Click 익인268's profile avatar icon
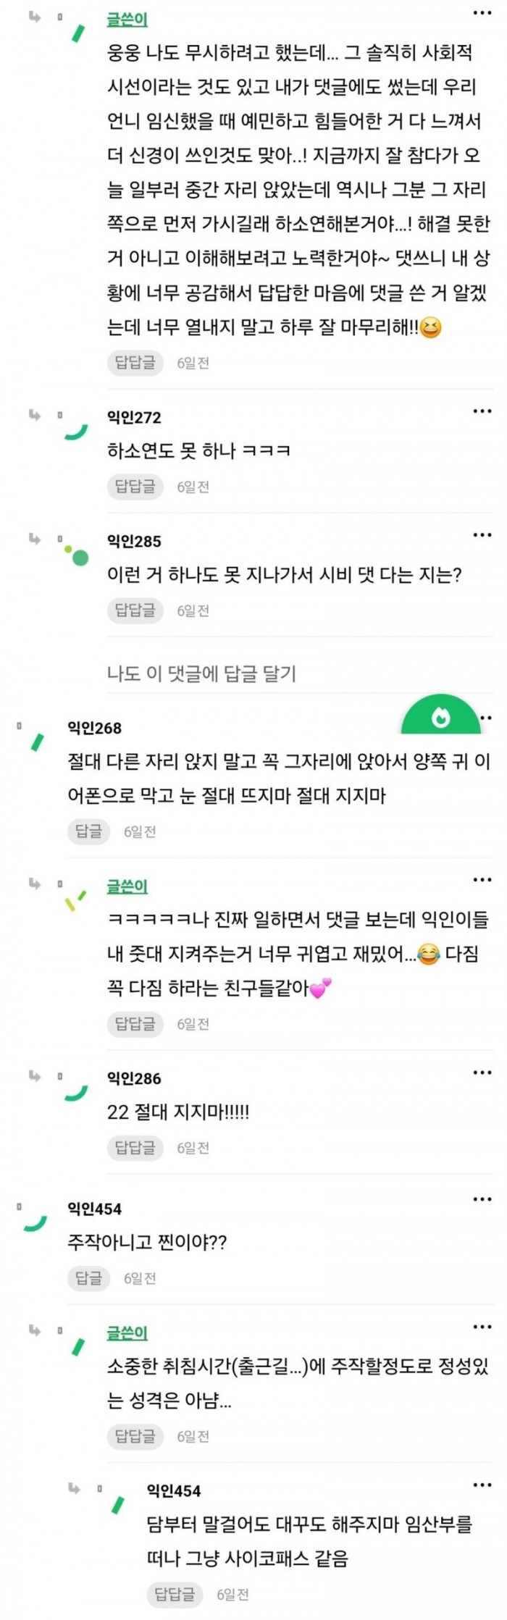 [36, 742]
